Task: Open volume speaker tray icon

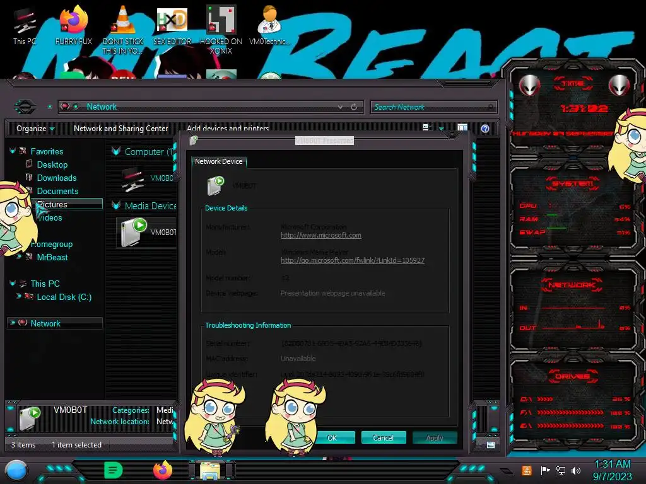Action: [576, 470]
